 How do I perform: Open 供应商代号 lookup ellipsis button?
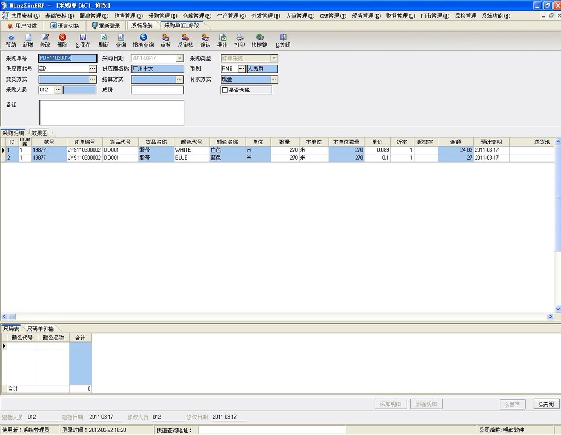click(x=93, y=69)
